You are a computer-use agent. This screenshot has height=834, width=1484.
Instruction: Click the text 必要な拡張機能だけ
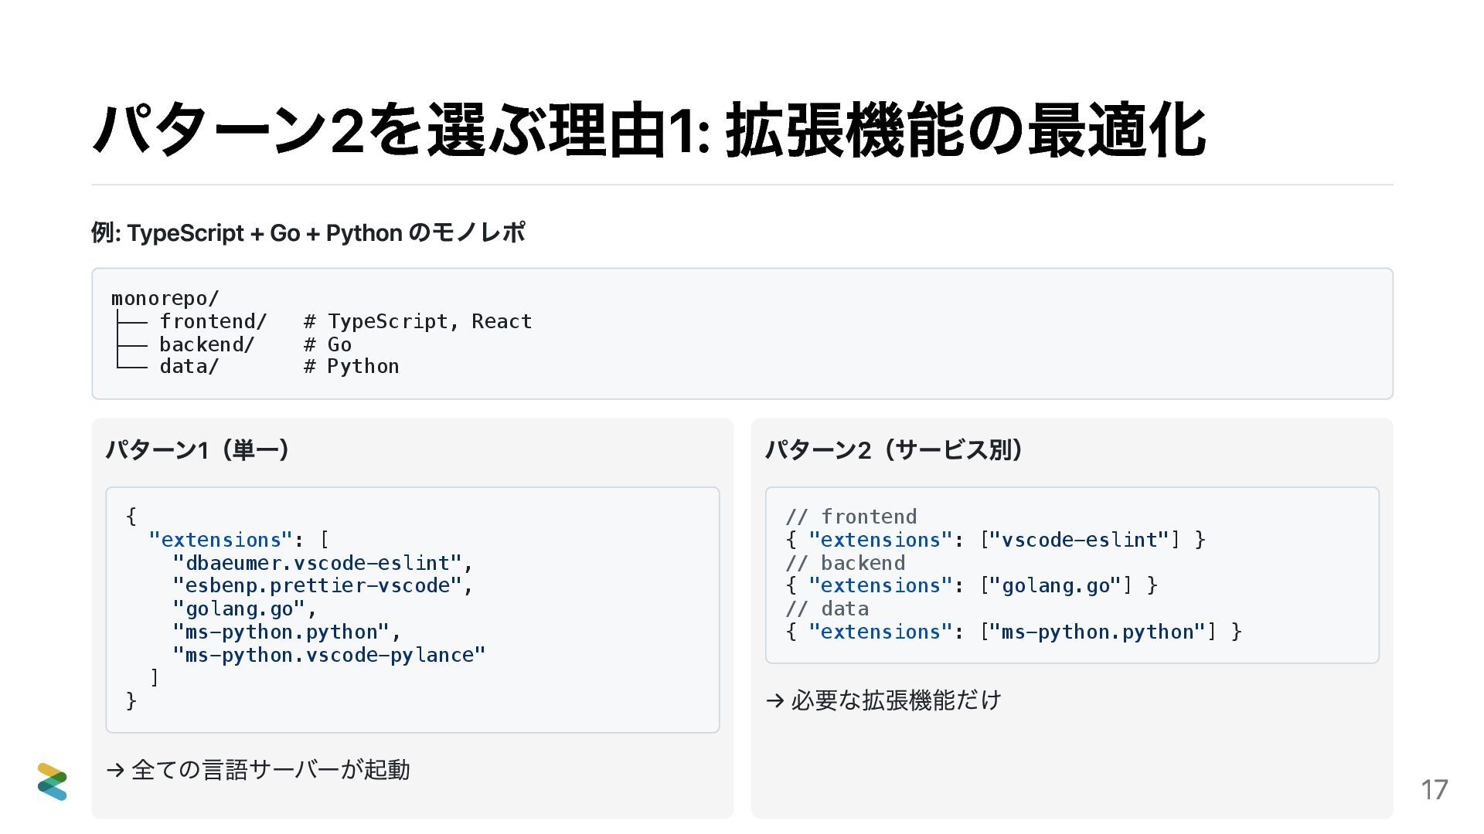(896, 700)
